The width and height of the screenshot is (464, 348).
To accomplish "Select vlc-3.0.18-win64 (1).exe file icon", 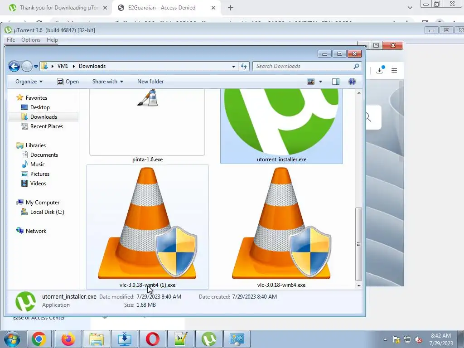I will click(147, 223).
